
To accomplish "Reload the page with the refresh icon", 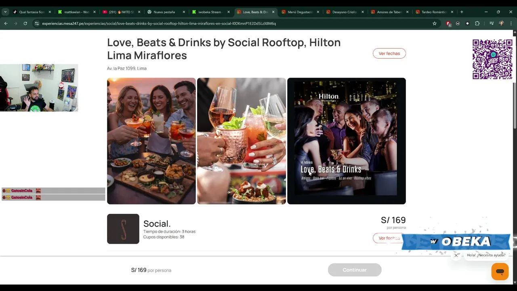I will click(x=25, y=23).
